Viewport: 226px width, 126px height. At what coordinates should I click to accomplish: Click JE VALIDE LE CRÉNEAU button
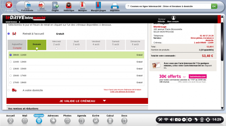tap(77, 101)
